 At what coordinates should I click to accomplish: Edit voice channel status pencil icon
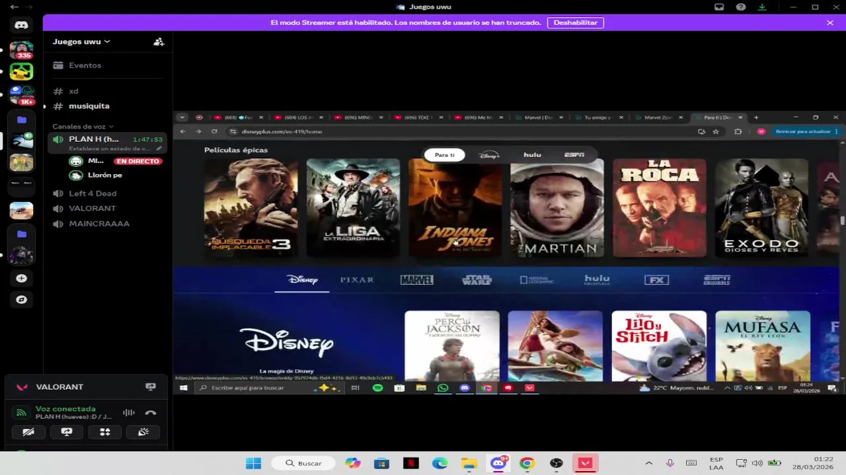159,149
